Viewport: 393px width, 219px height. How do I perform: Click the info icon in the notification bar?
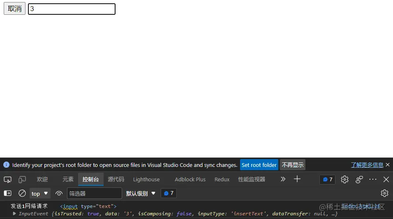click(6, 165)
